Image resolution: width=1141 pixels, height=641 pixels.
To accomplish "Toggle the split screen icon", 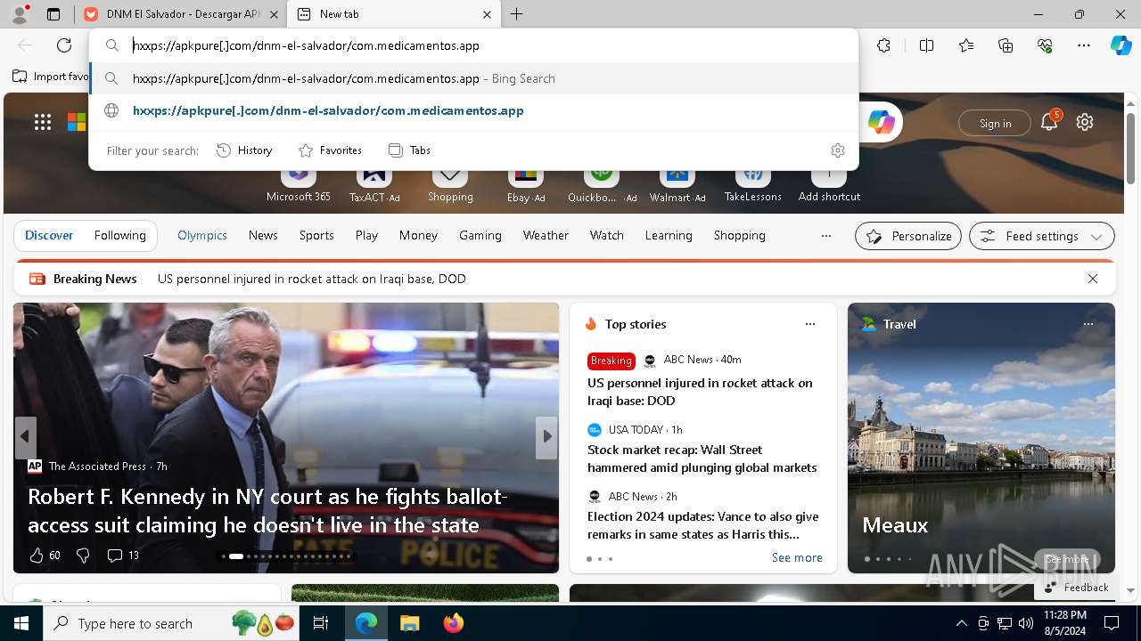I will [x=926, y=45].
